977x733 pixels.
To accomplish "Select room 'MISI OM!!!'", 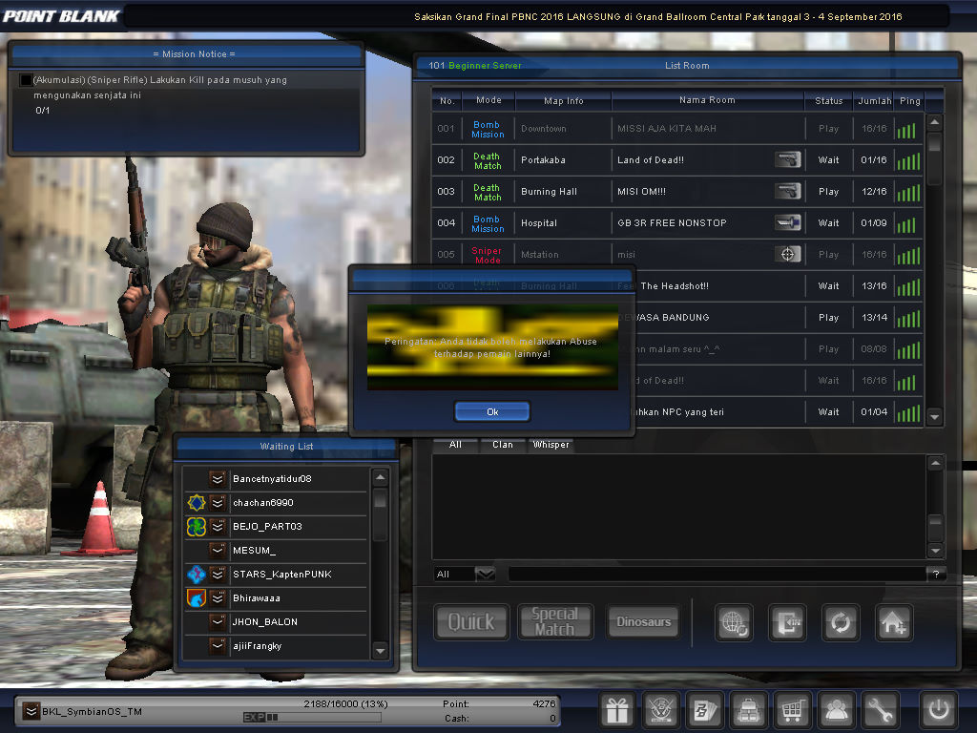I will pos(678,191).
